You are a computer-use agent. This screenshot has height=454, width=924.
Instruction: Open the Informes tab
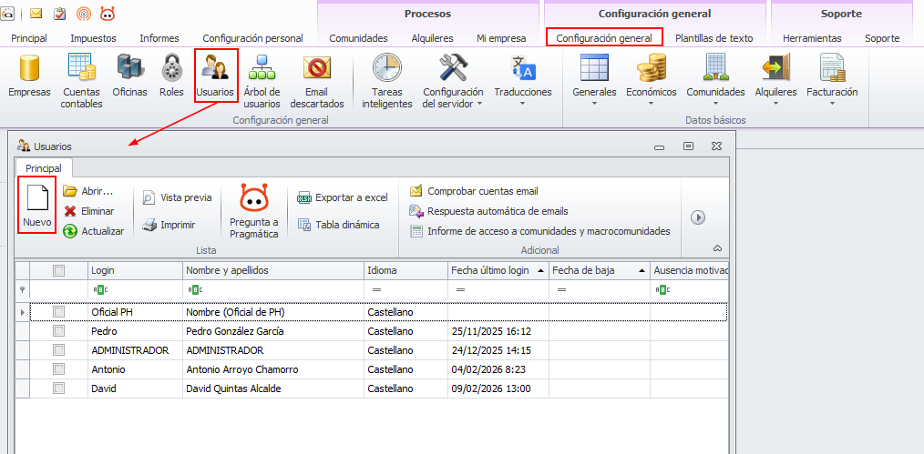159,38
